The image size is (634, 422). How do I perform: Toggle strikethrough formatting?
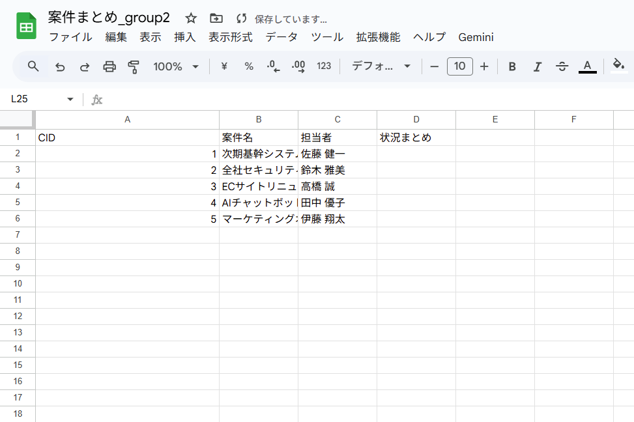pyautogui.click(x=562, y=66)
